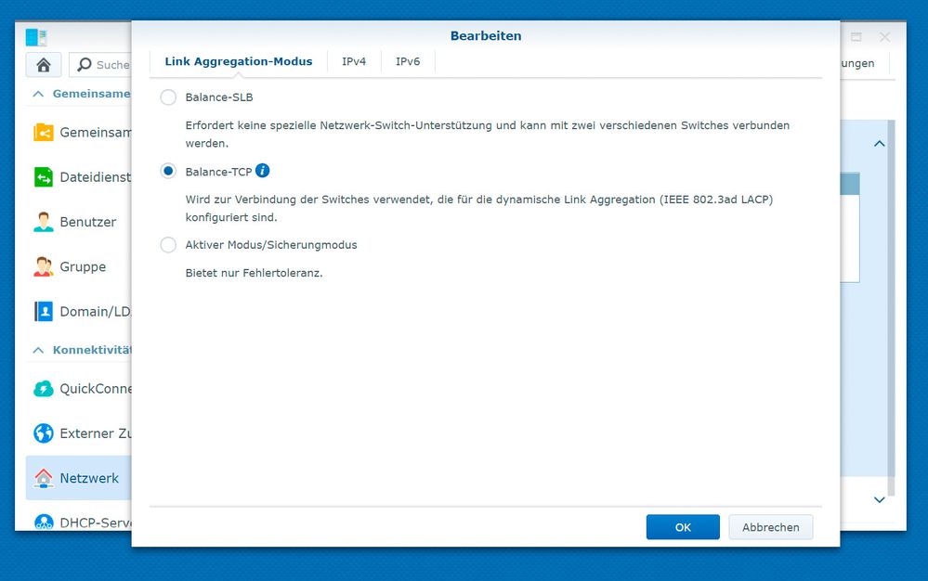This screenshot has height=581, width=928.
Task: Confirm changes with the OK button
Action: (x=683, y=526)
